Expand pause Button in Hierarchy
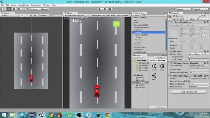 (135, 35)
